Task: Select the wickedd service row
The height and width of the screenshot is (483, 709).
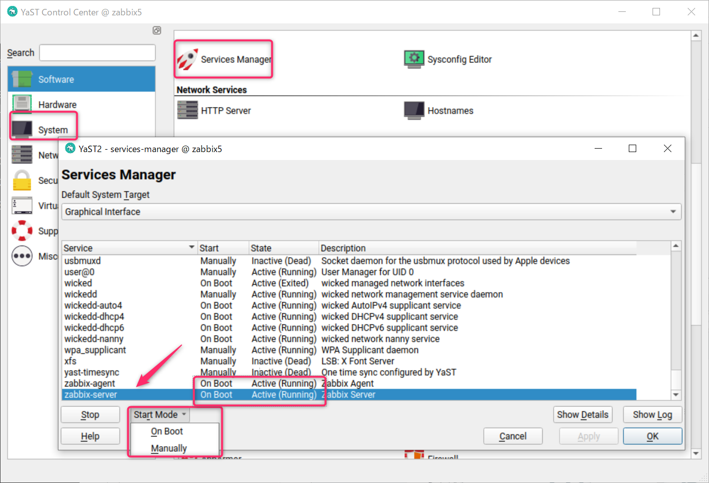Action: (x=349, y=294)
